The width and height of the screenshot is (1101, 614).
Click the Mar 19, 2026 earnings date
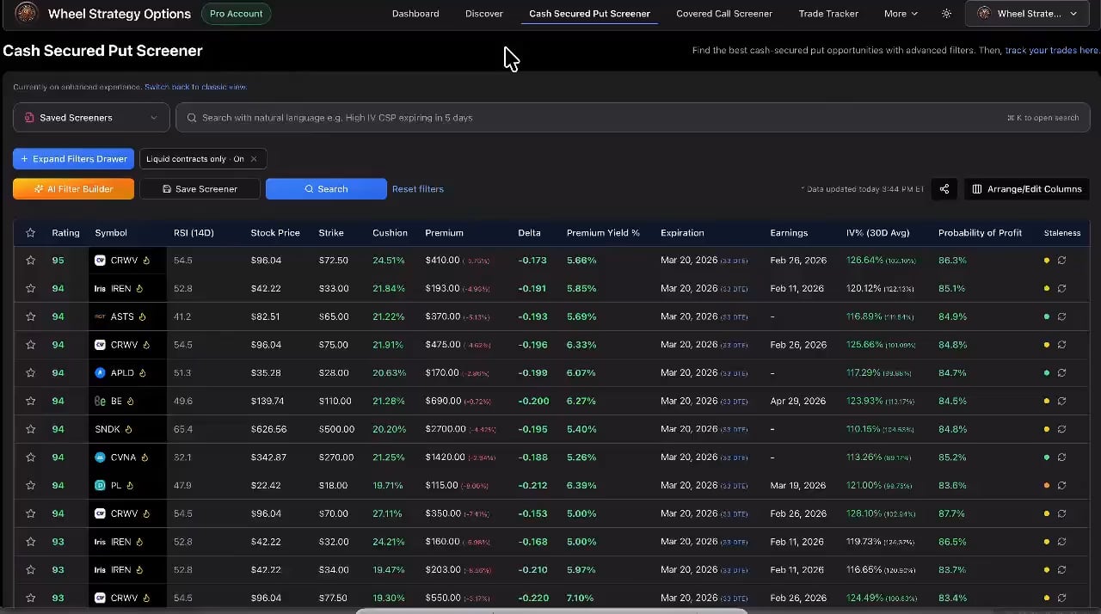(798, 486)
